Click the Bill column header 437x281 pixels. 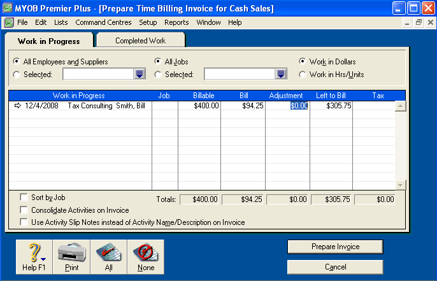[244, 96]
